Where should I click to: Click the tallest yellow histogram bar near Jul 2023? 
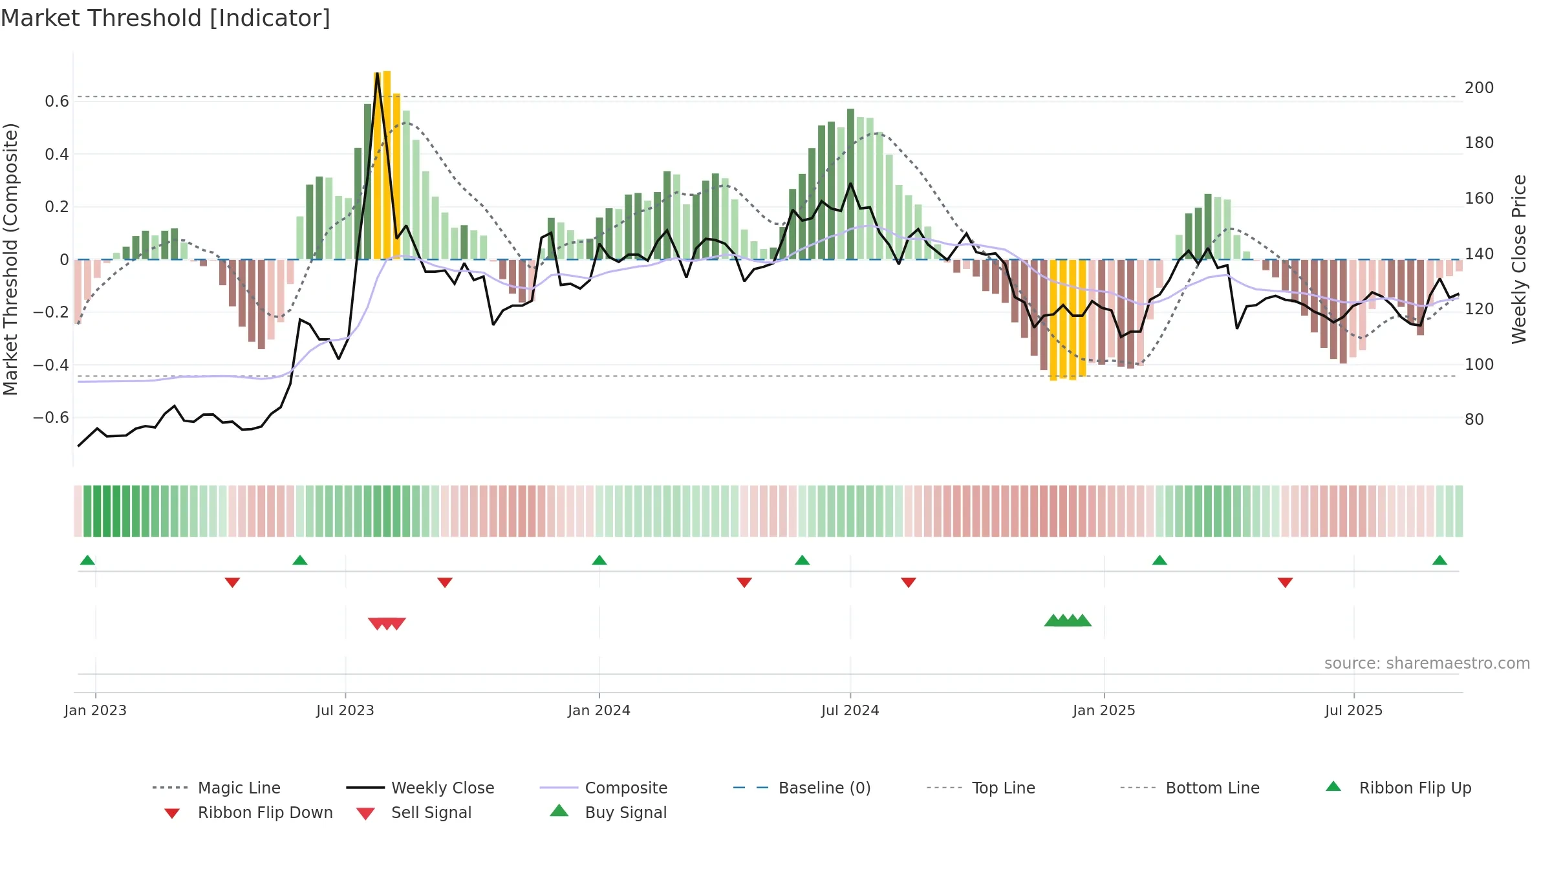387,165
